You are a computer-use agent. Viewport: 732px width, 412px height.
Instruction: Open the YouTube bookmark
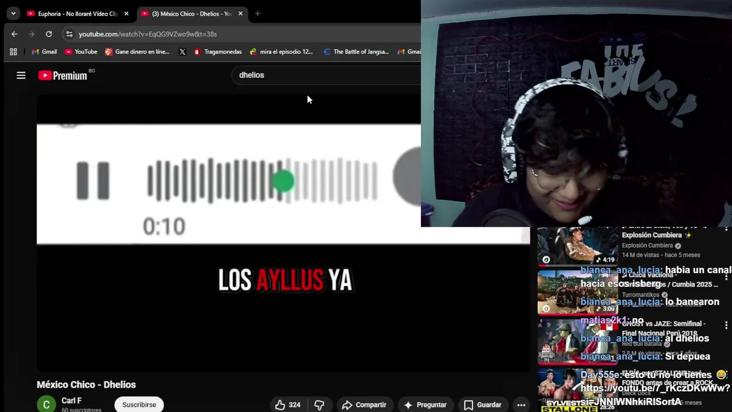click(x=81, y=51)
